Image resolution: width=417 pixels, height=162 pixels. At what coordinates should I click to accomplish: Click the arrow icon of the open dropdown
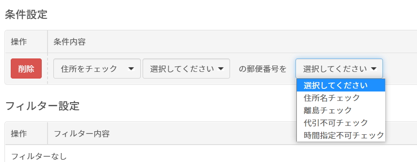coord(374,69)
